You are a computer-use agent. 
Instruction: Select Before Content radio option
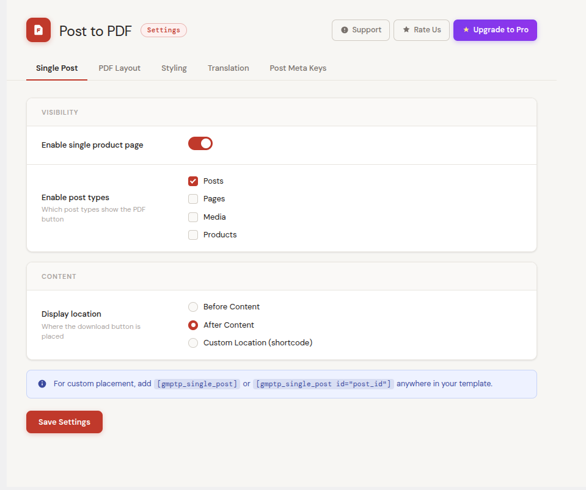(193, 307)
